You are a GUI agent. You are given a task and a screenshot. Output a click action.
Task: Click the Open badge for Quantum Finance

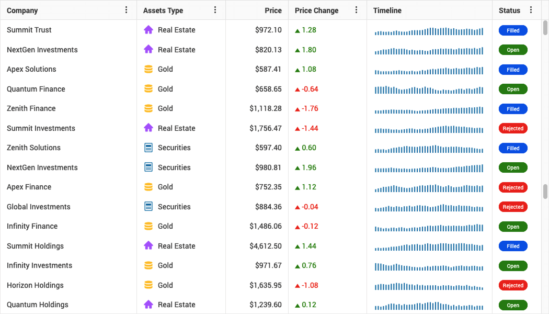pos(513,89)
